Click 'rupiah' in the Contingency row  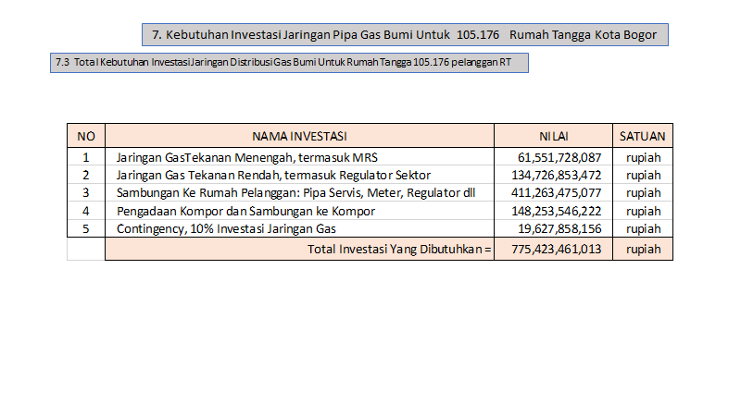click(x=643, y=228)
